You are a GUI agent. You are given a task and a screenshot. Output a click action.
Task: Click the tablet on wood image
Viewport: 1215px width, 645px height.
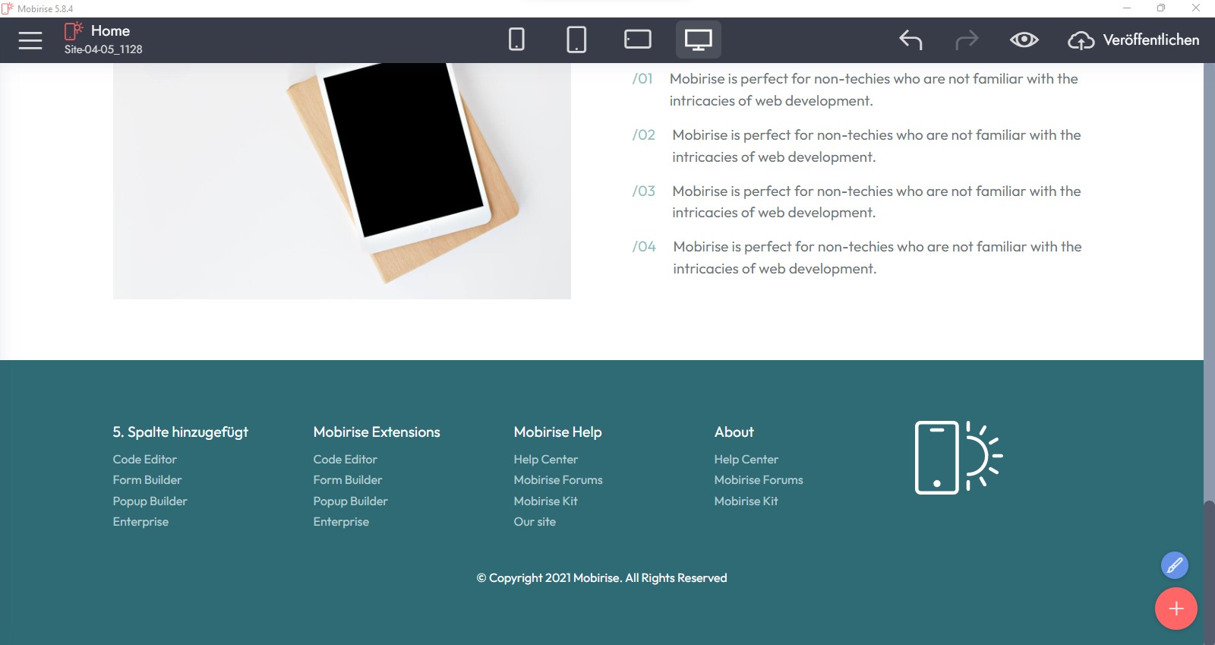tap(342, 181)
